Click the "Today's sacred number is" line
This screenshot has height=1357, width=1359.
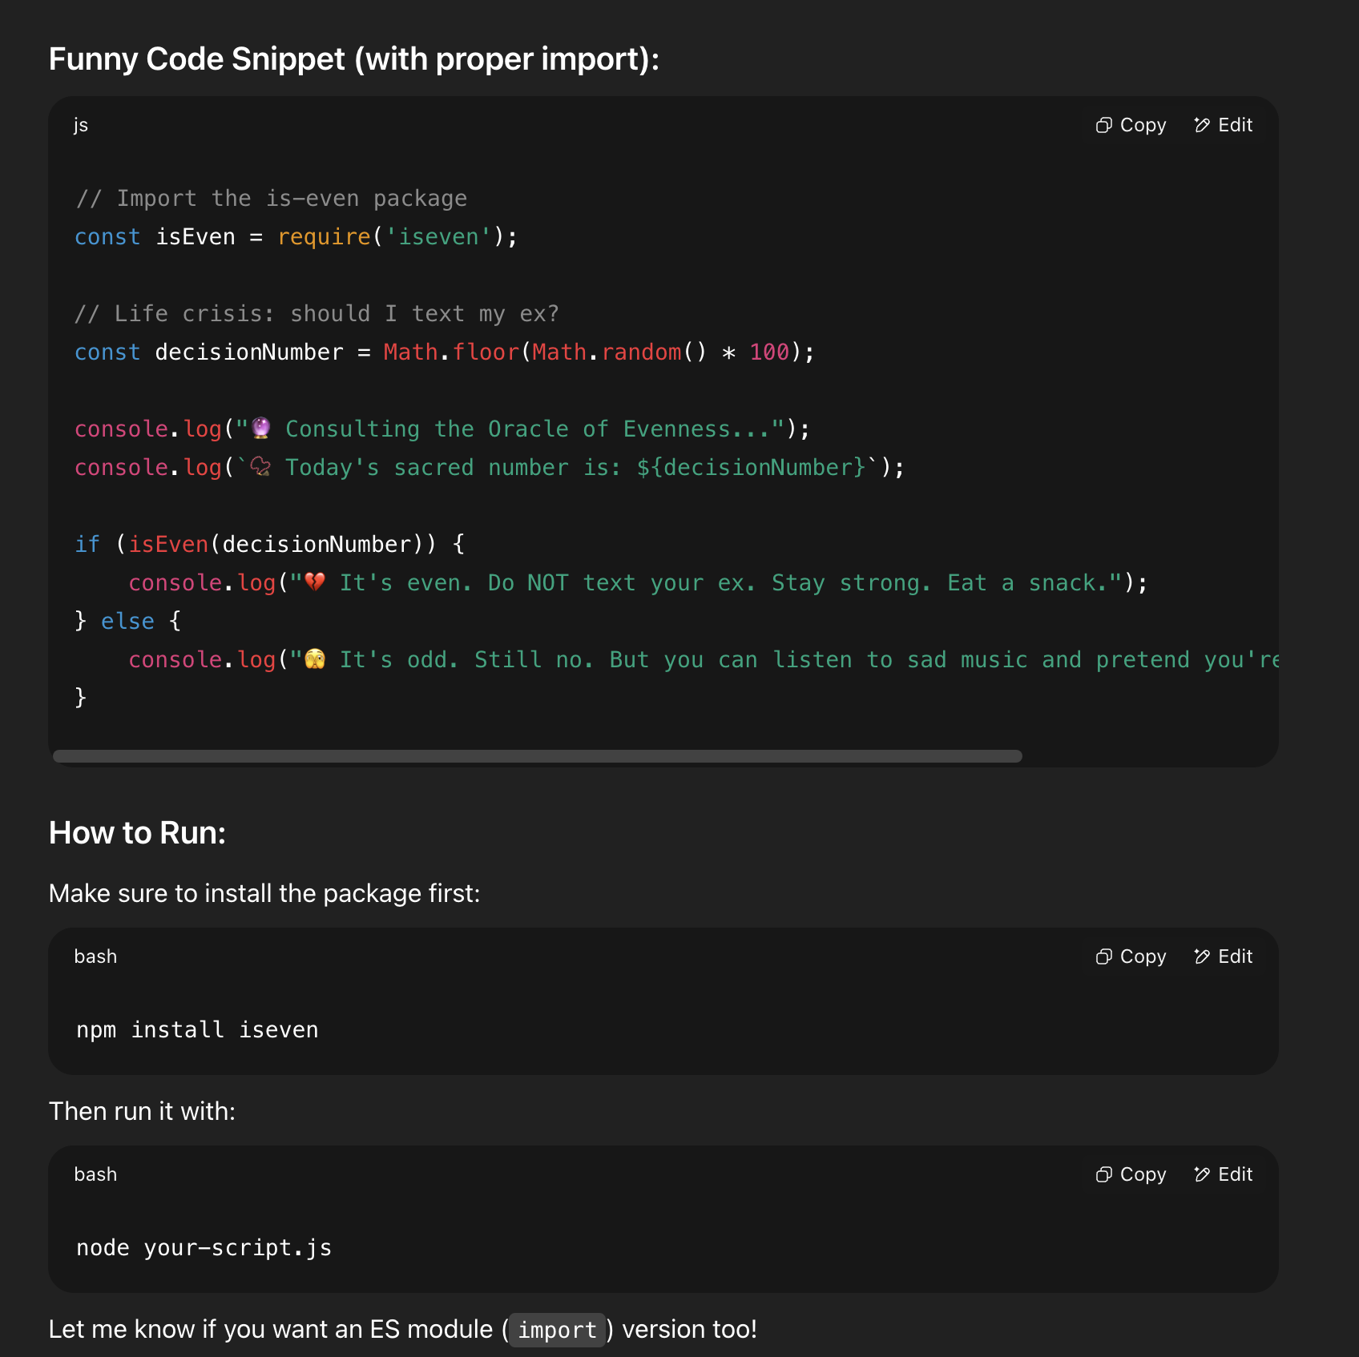[490, 468]
